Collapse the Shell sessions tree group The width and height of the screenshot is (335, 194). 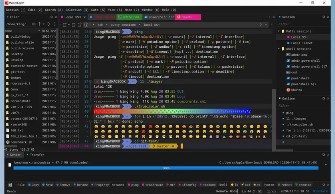(x=279, y=49)
